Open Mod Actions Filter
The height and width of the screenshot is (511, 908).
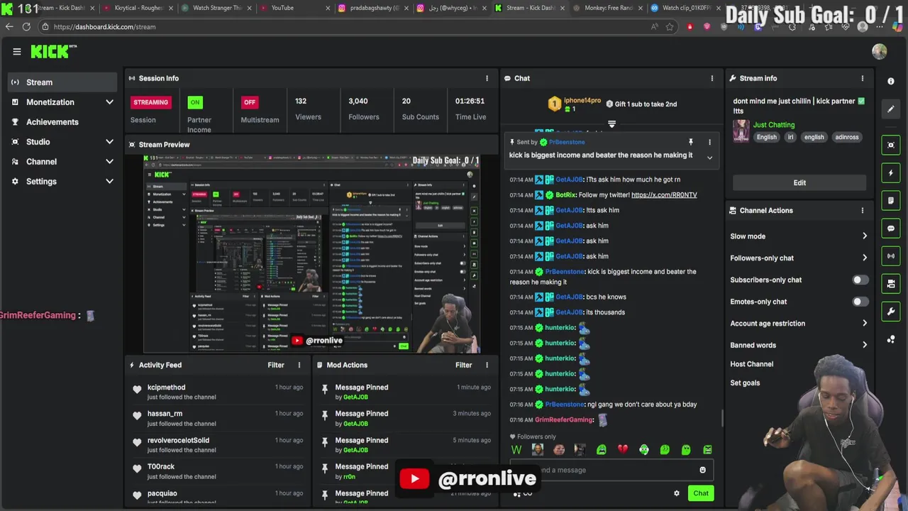[x=463, y=365]
